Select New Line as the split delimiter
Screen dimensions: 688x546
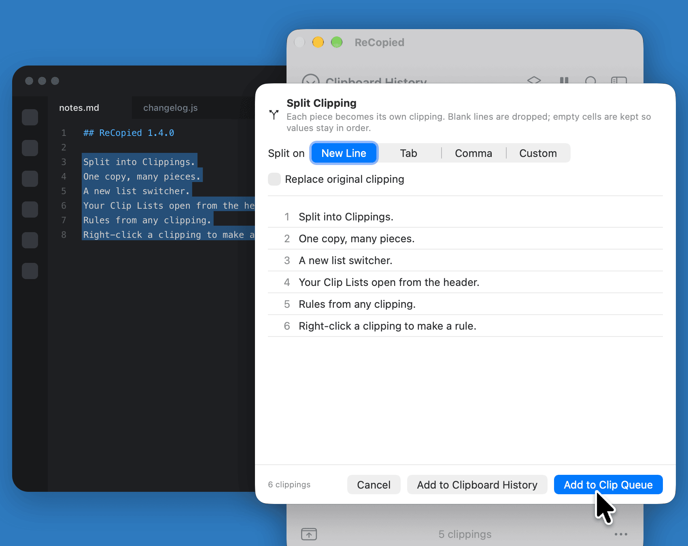click(x=344, y=153)
